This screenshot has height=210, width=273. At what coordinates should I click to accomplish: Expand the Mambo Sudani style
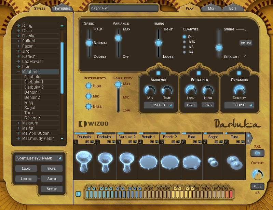18,133
